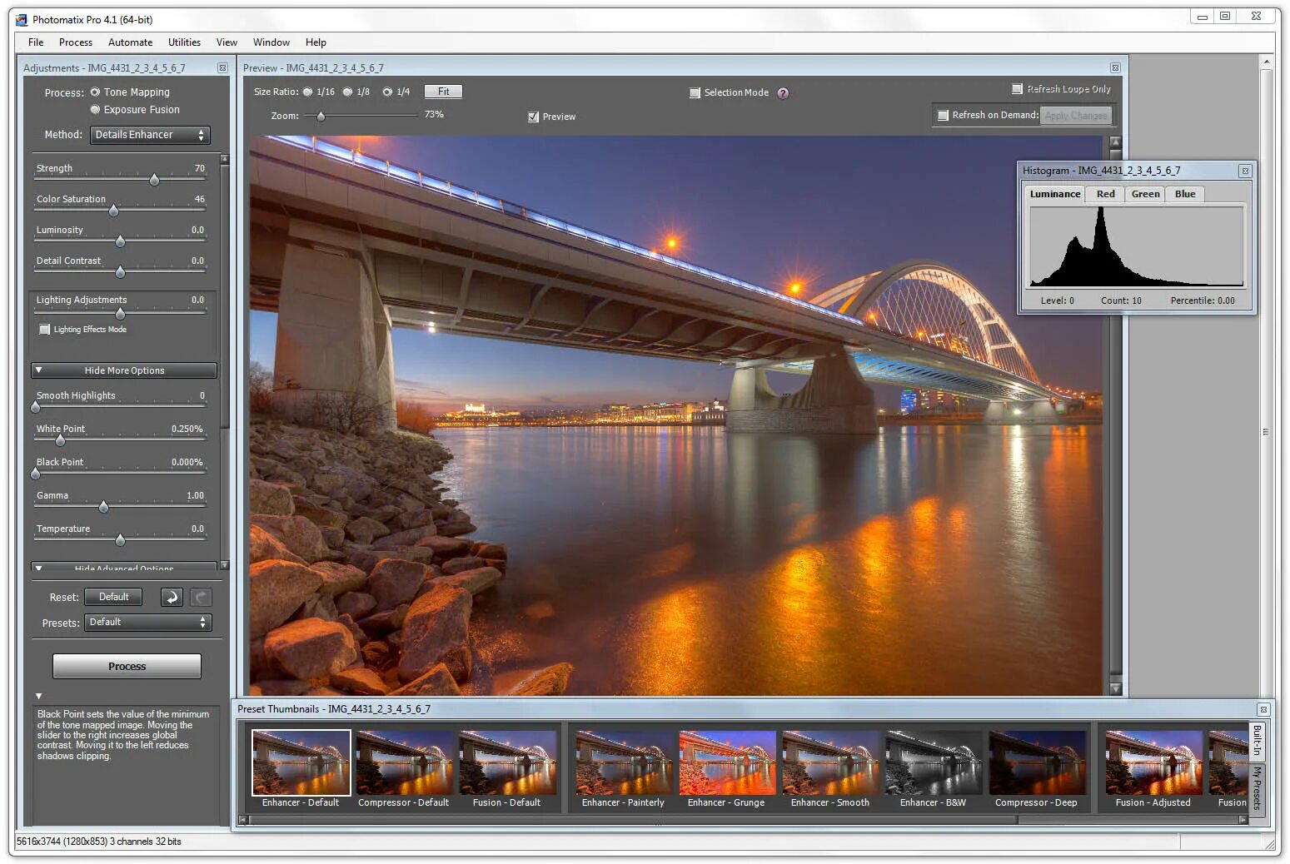Choose 1/16 size ratio
The height and width of the screenshot is (864, 1290).
pos(308,92)
